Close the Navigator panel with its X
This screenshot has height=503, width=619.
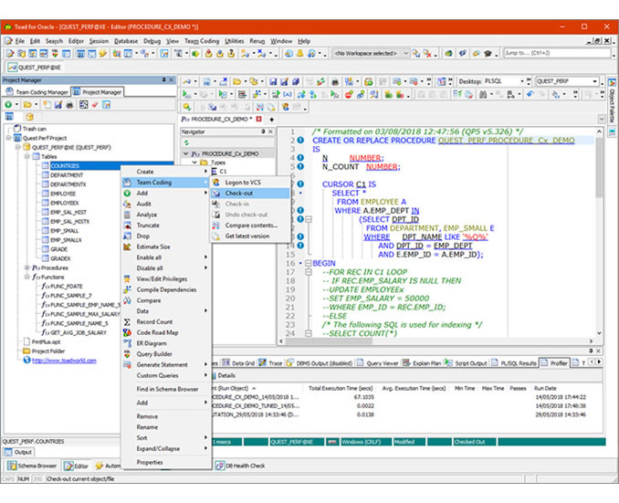point(270,131)
